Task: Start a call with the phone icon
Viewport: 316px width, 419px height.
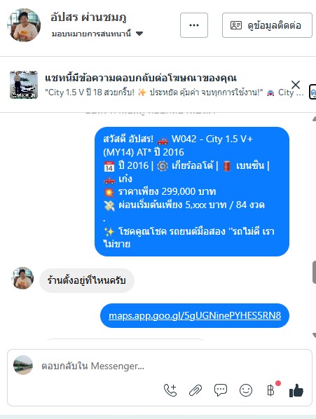Action: 170,390
